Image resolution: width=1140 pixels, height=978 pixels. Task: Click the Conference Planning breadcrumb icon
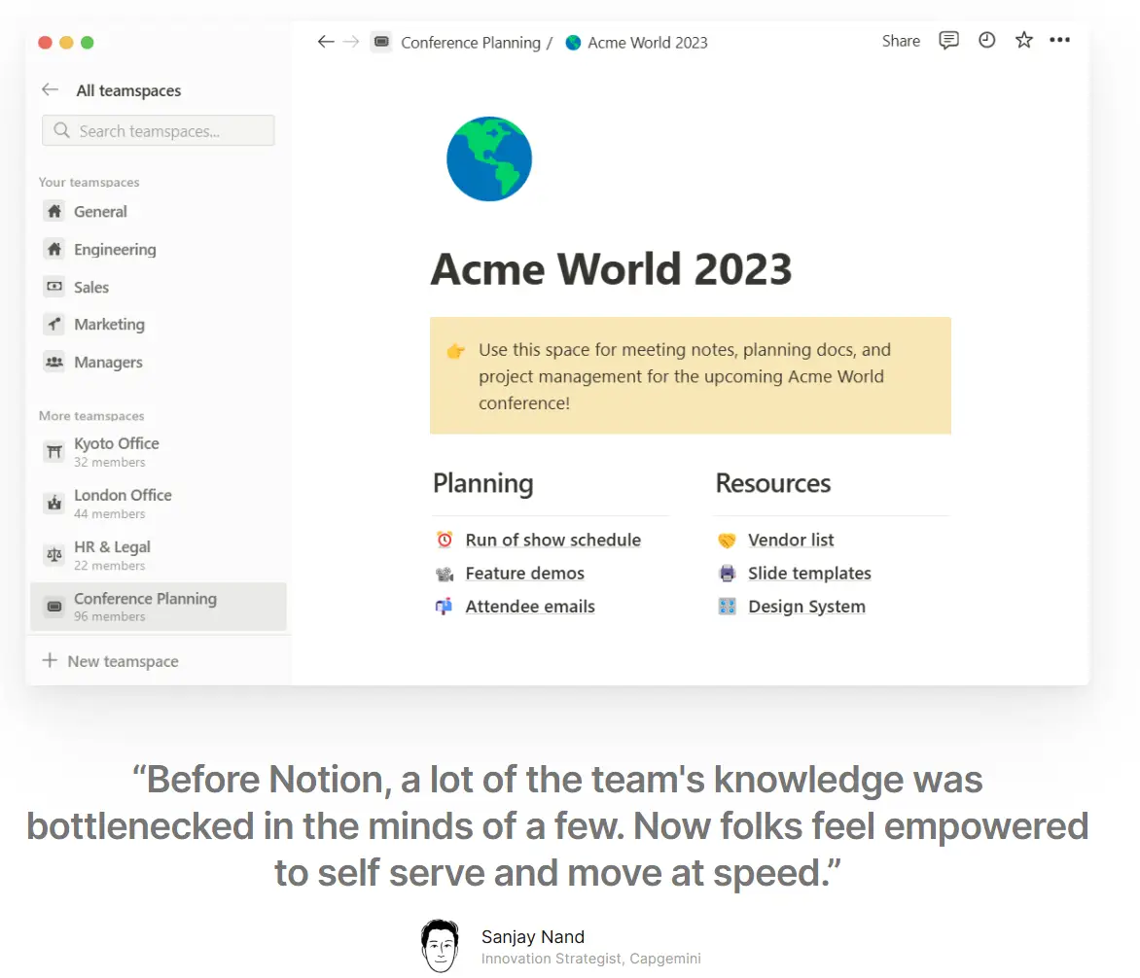click(381, 42)
